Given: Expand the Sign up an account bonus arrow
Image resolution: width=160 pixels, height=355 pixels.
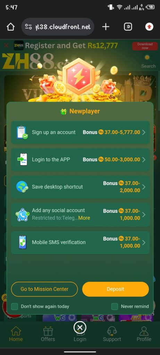Looking at the screenshot, I should (x=144, y=132).
